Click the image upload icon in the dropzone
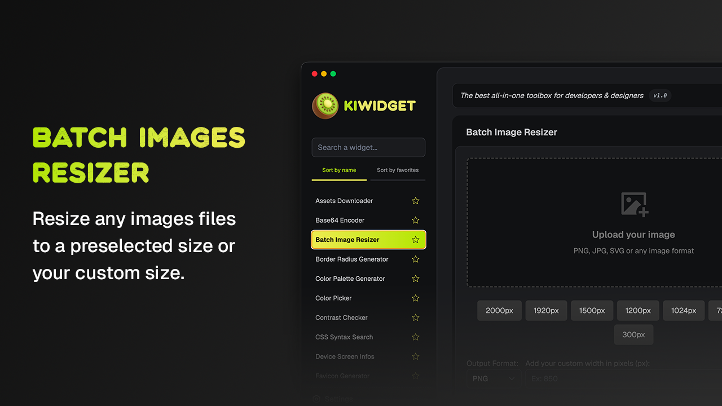The image size is (722, 406). (633, 203)
